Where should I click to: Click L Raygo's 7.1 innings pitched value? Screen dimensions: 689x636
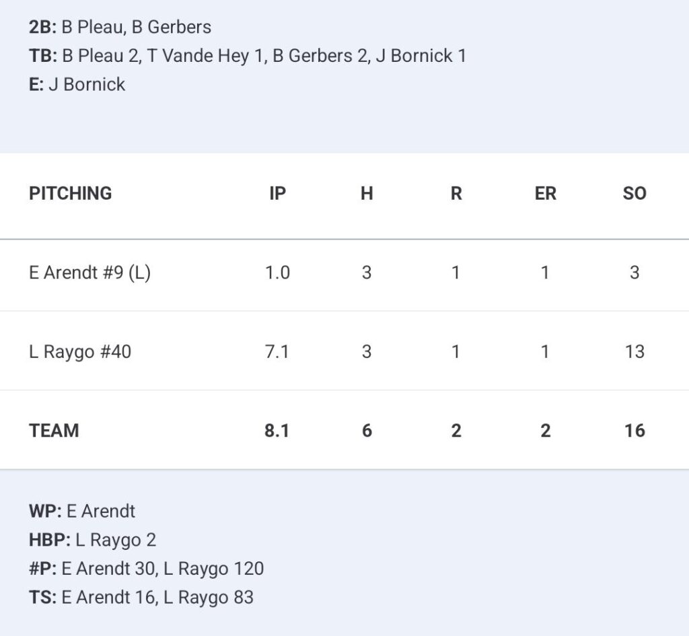pos(277,351)
